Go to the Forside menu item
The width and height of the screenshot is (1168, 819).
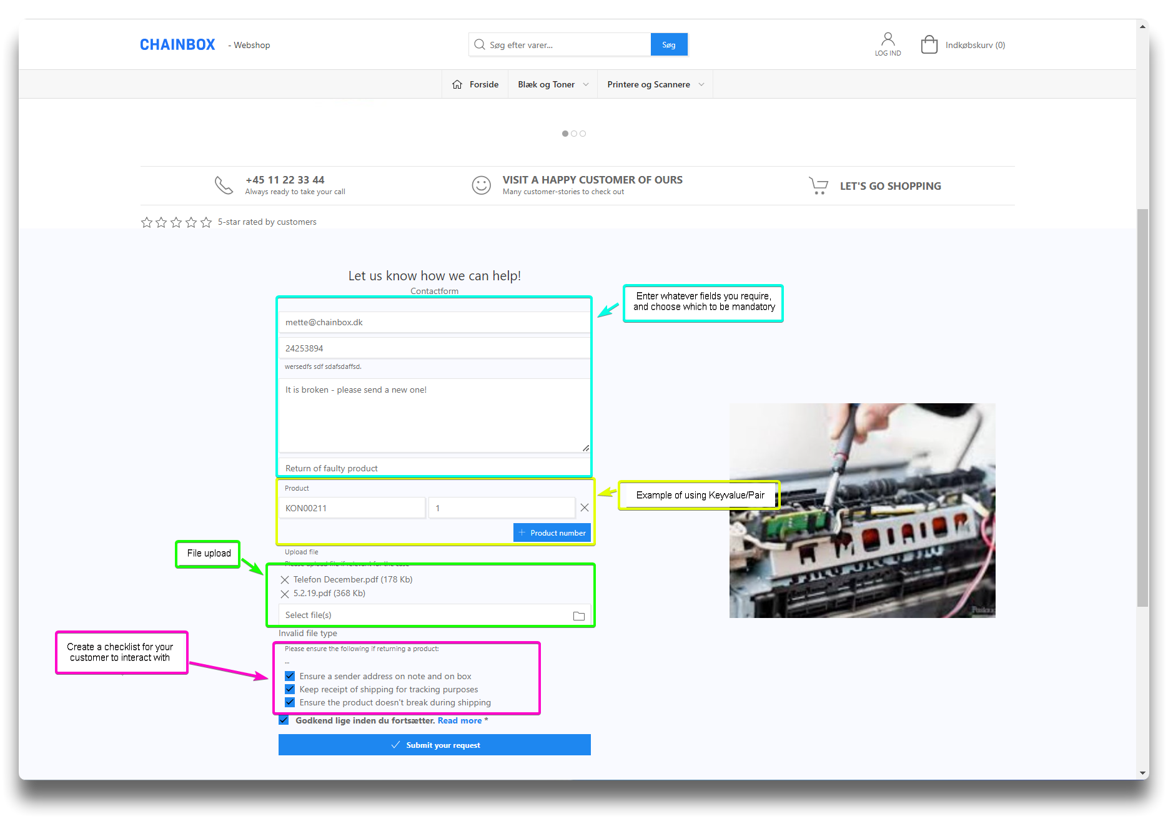484,84
